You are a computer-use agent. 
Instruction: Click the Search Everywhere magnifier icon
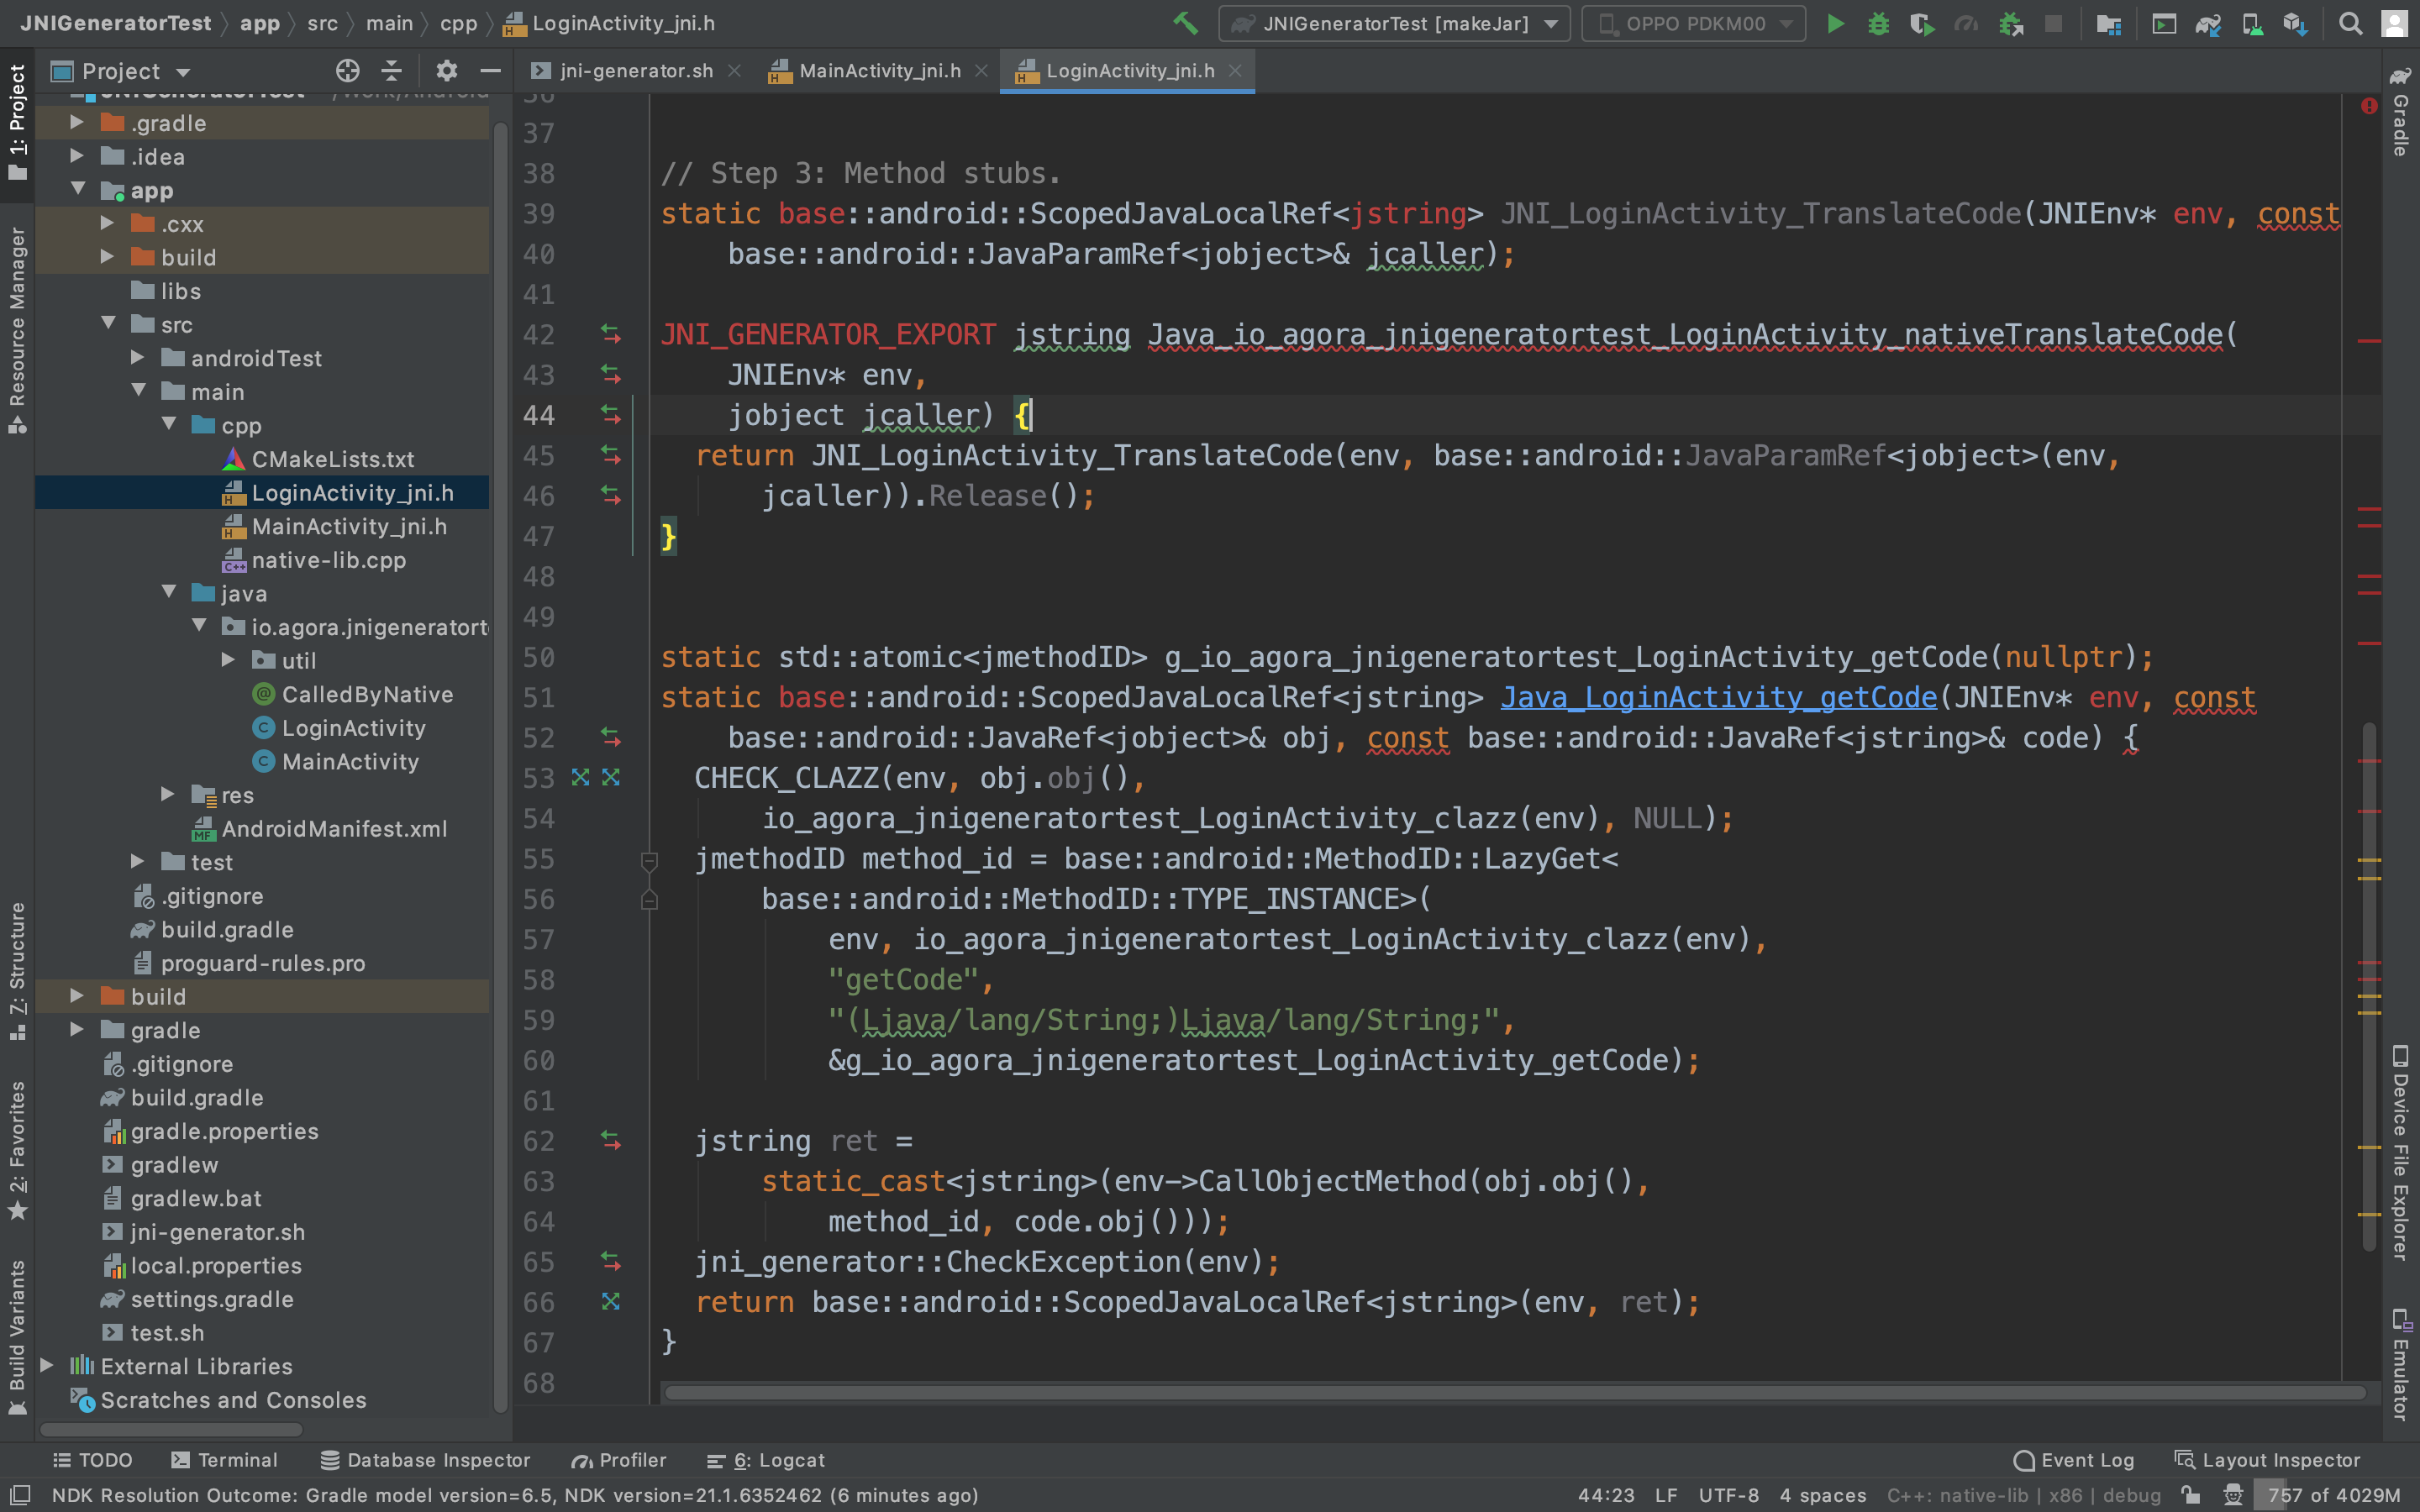click(x=2351, y=23)
